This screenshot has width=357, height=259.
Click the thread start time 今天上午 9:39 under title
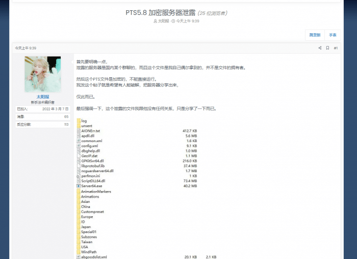point(188,21)
